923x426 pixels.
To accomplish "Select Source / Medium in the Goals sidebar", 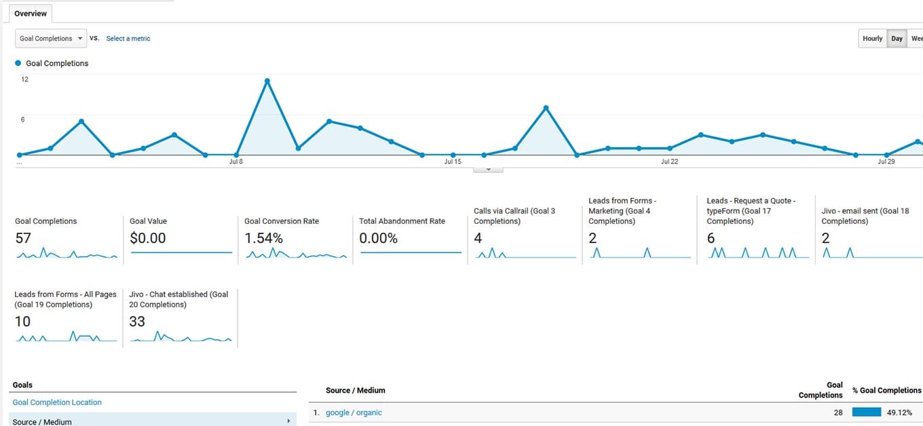I will click(42, 421).
